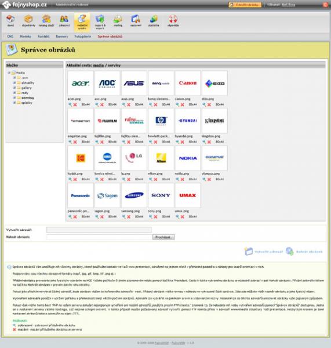Click the Vytvořit adresář text field
Screen dimensions: 331x348
[99, 230]
